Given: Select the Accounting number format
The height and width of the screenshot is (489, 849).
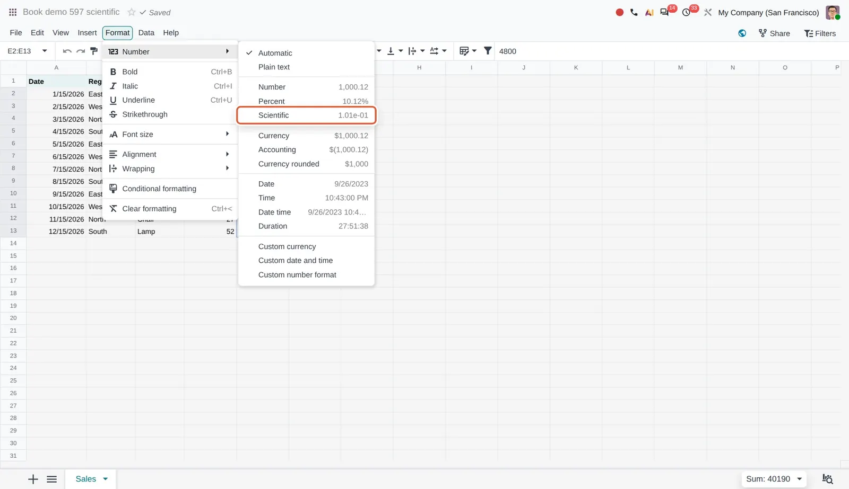Looking at the screenshot, I should 306,150.
